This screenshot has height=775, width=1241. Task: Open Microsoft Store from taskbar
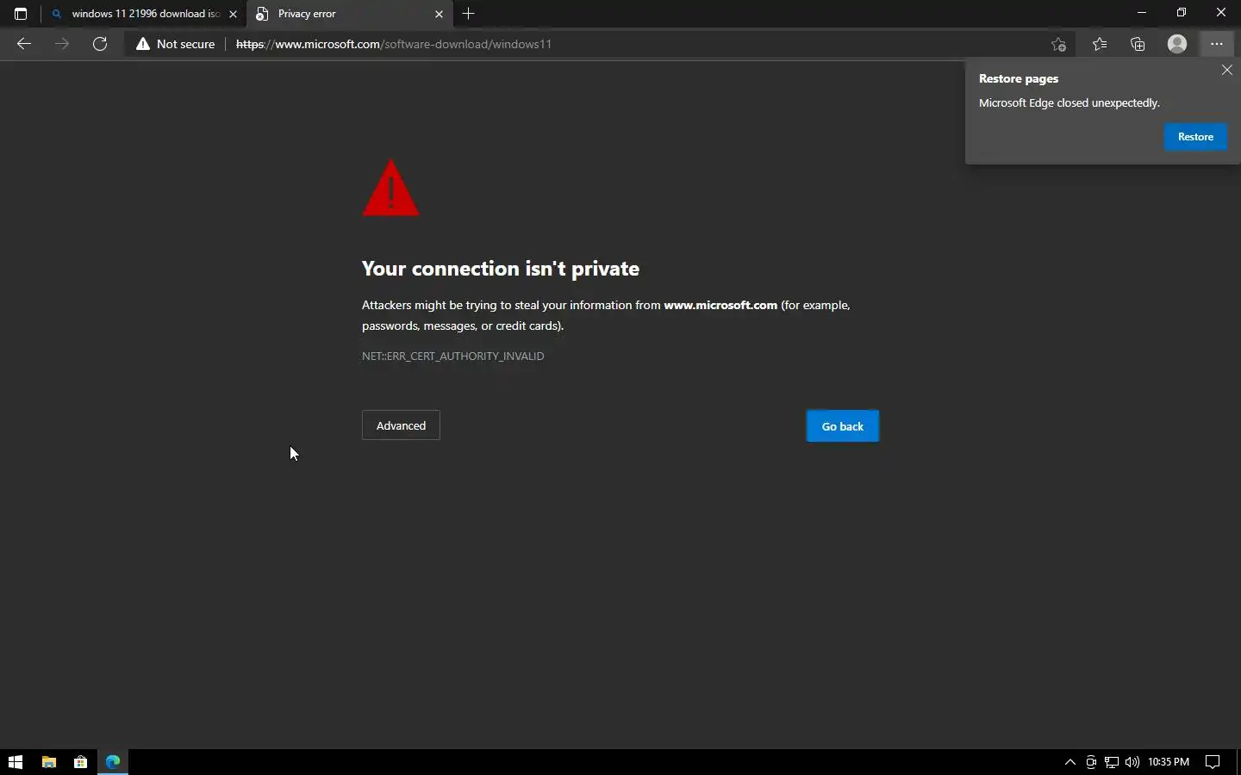click(x=80, y=762)
